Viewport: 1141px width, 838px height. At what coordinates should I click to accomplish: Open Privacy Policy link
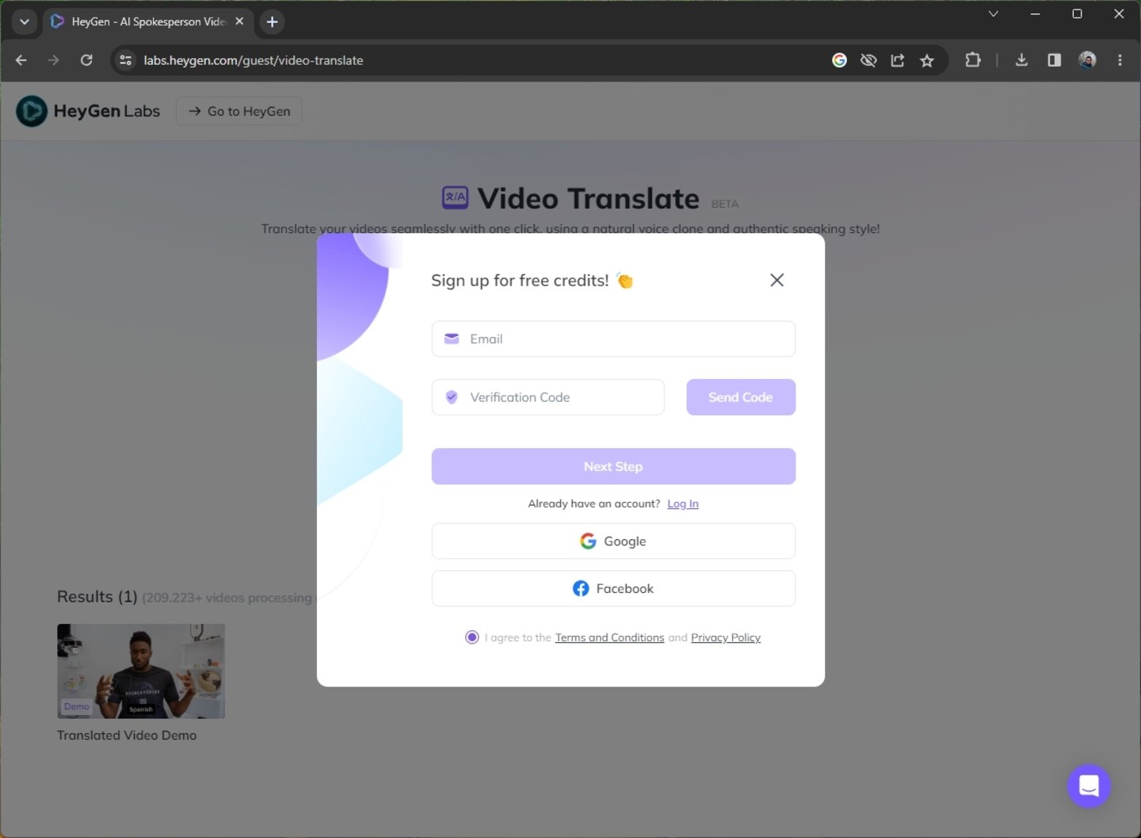coord(725,637)
